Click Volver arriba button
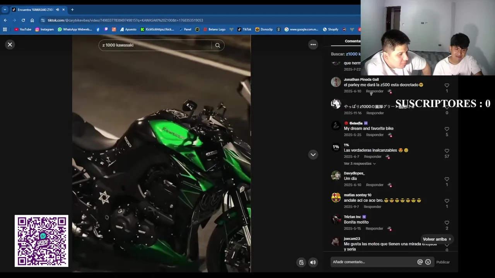Viewport: 495px width, 278px height. pos(437,239)
